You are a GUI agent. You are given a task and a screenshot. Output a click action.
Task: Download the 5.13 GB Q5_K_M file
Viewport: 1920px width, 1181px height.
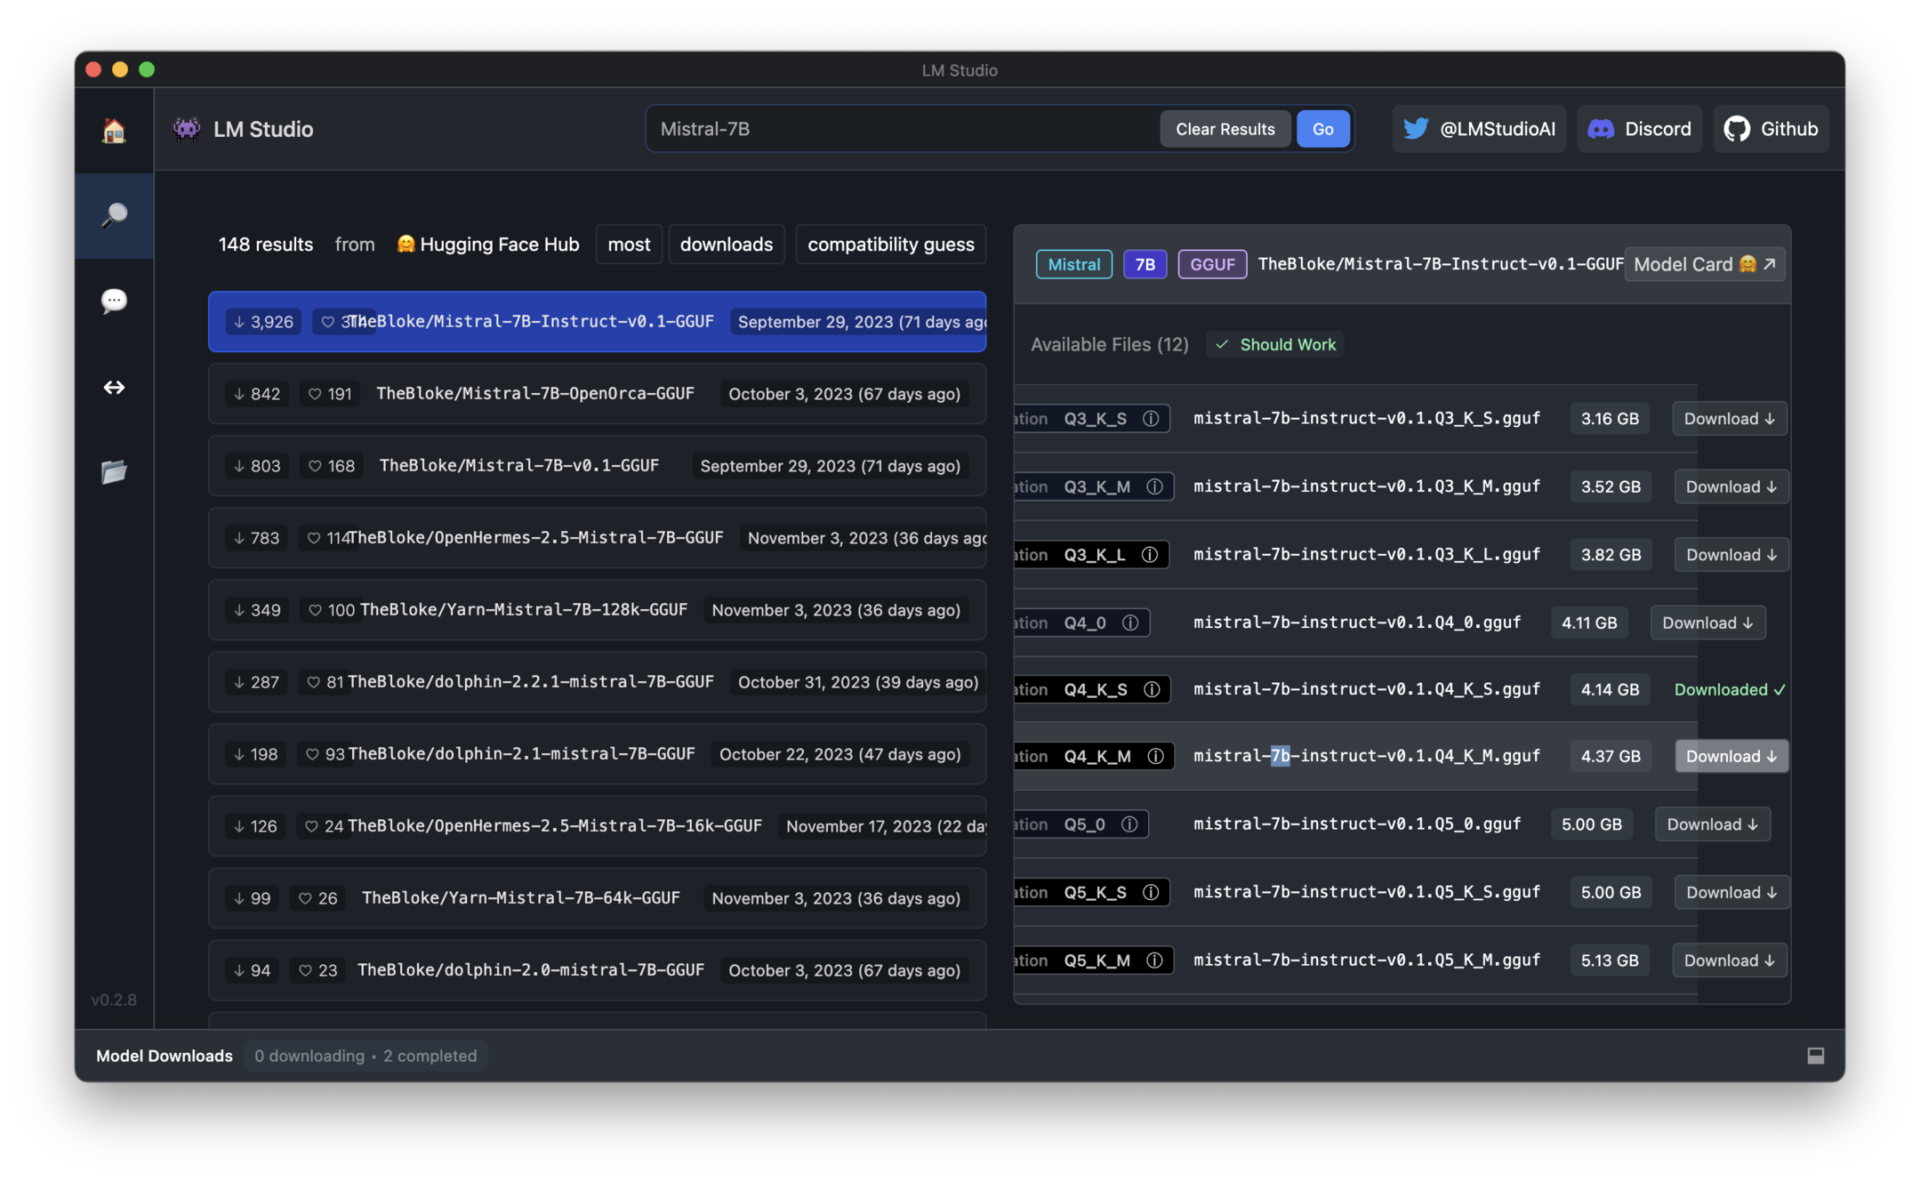(x=1729, y=960)
